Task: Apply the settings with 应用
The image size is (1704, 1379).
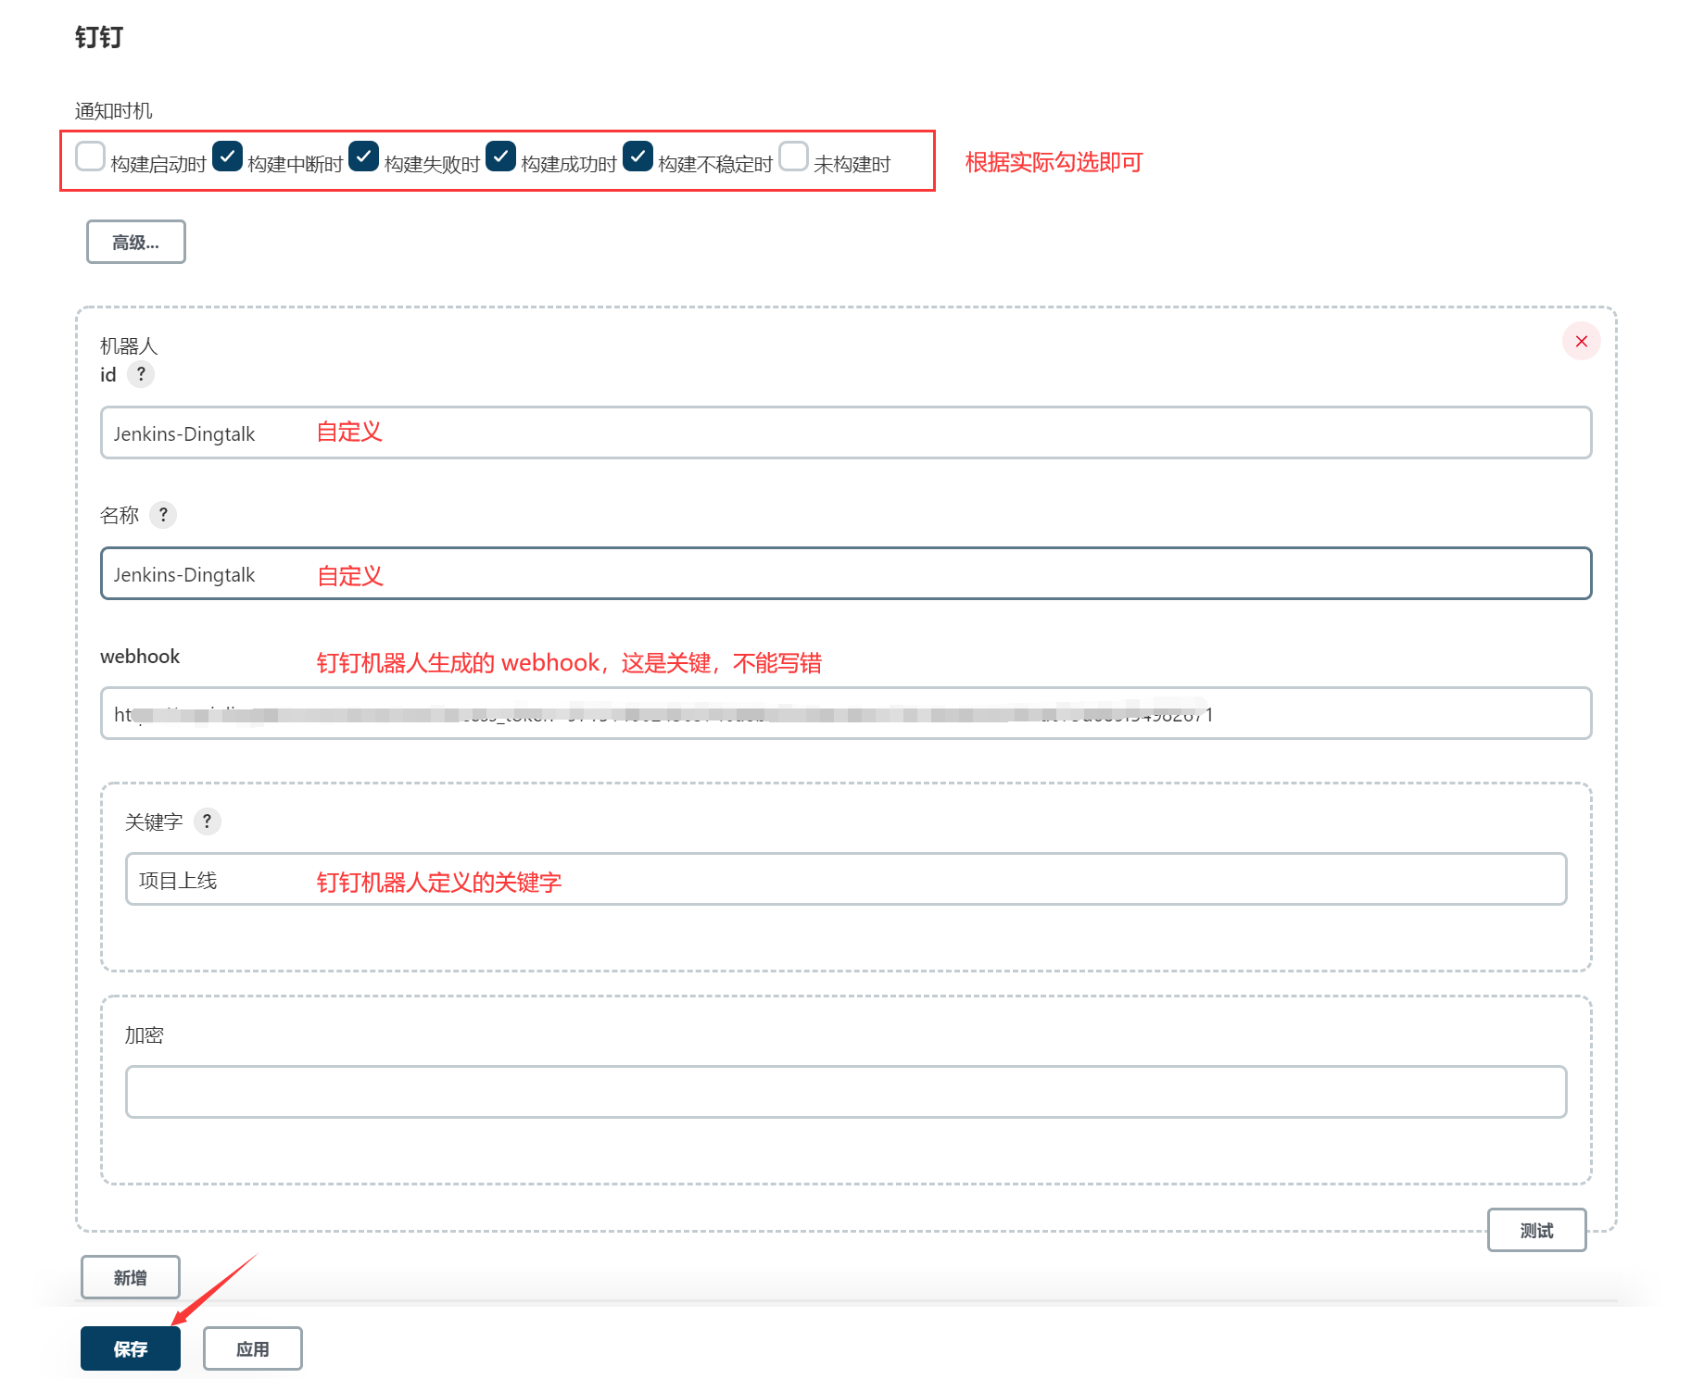Action: point(253,1348)
